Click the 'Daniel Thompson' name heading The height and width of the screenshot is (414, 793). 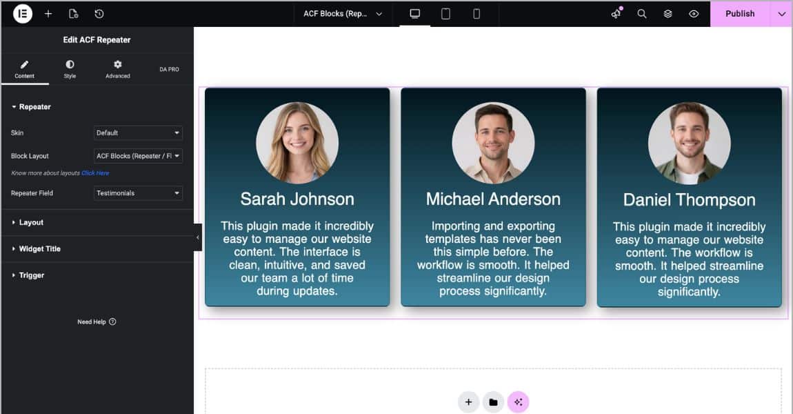pyautogui.click(x=690, y=200)
